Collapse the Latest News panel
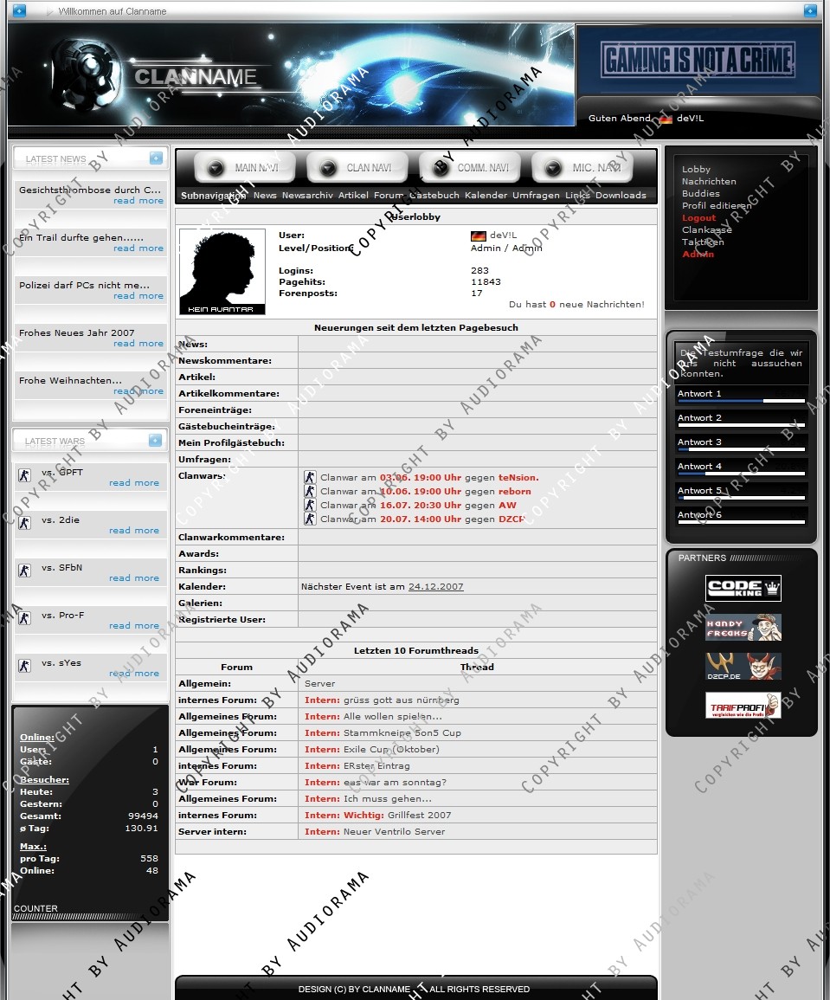Viewport: 830px width, 1000px height. pos(155,158)
